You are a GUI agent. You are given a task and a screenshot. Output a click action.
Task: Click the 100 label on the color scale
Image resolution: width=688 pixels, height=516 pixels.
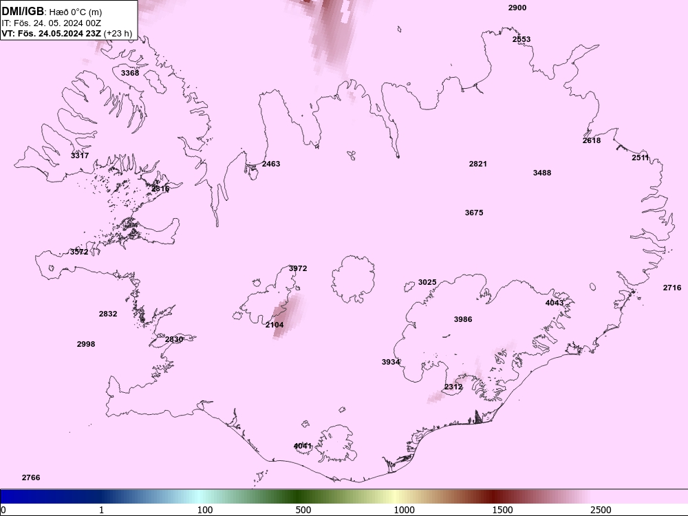point(205,510)
